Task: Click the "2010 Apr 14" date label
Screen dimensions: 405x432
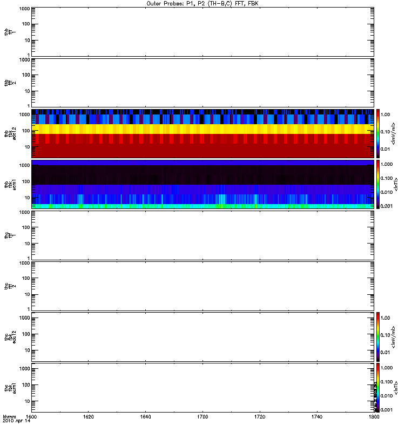Action: click(17, 421)
